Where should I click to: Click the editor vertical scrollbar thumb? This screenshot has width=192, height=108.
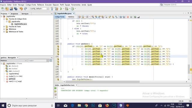(189, 69)
